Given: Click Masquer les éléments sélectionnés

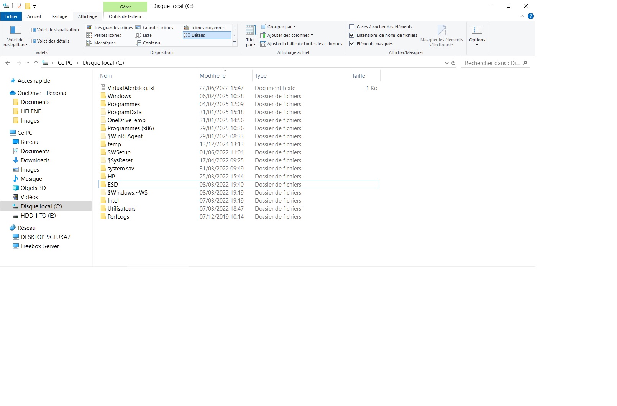Looking at the screenshot, I should click(x=441, y=36).
